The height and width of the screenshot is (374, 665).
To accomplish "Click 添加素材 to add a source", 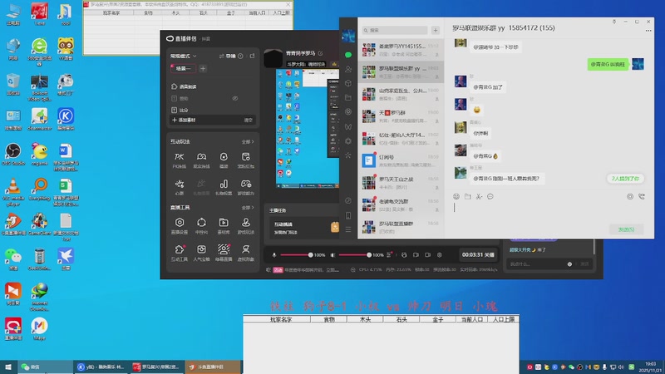I will pyautogui.click(x=184, y=120).
